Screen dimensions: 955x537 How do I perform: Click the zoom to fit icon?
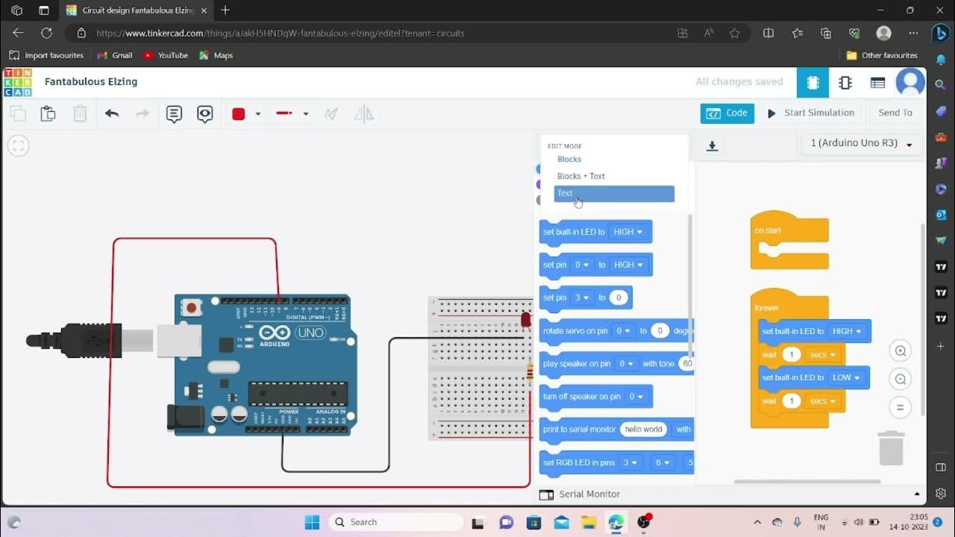pos(19,146)
